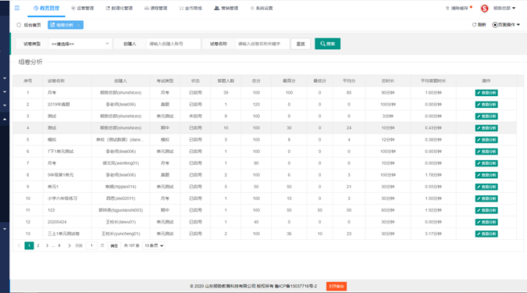View analysis for row 13 三上1单元测试卷
The height and width of the screenshot is (293, 527).
pyautogui.click(x=486, y=234)
